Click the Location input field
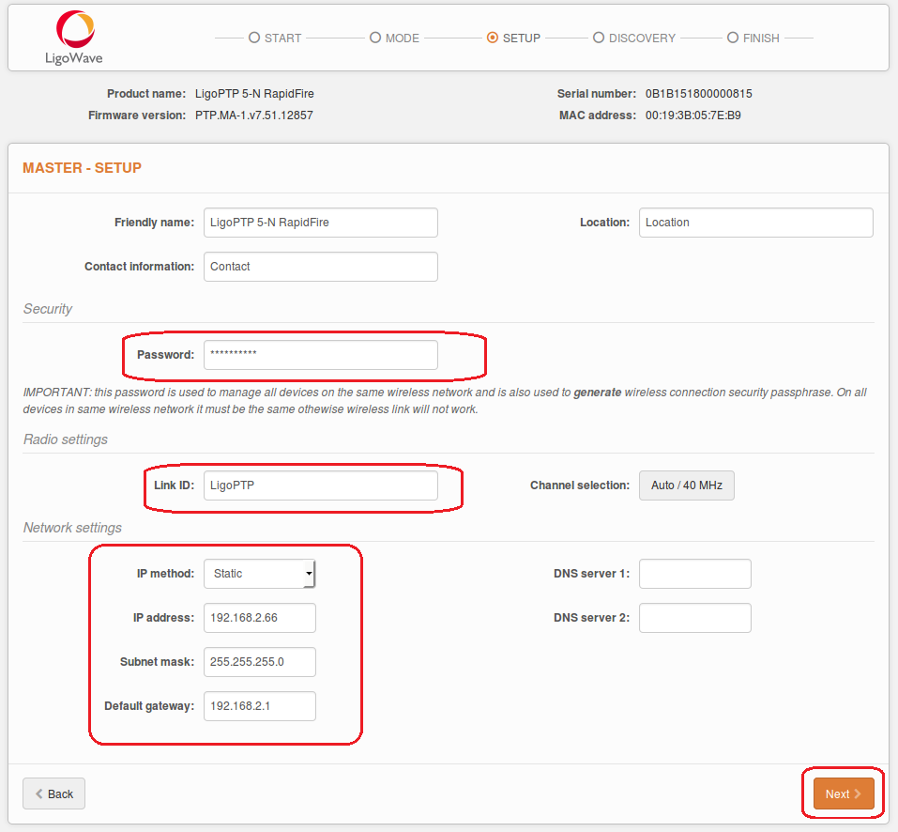Image resolution: width=898 pixels, height=832 pixels. tap(756, 223)
